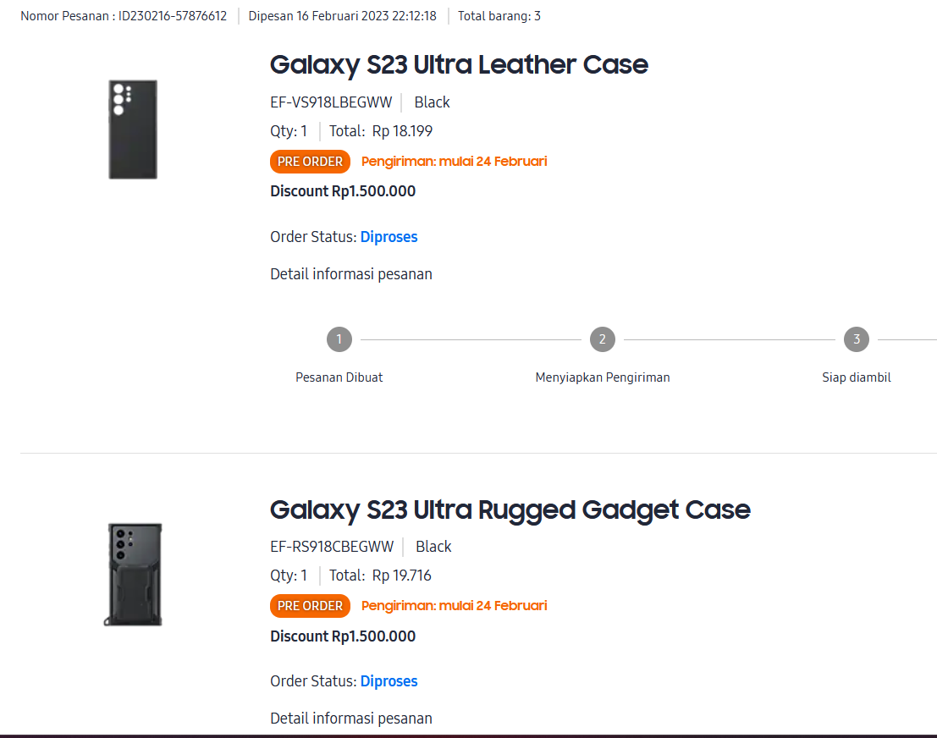Click step 3 circle in order tracker

tap(856, 339)
